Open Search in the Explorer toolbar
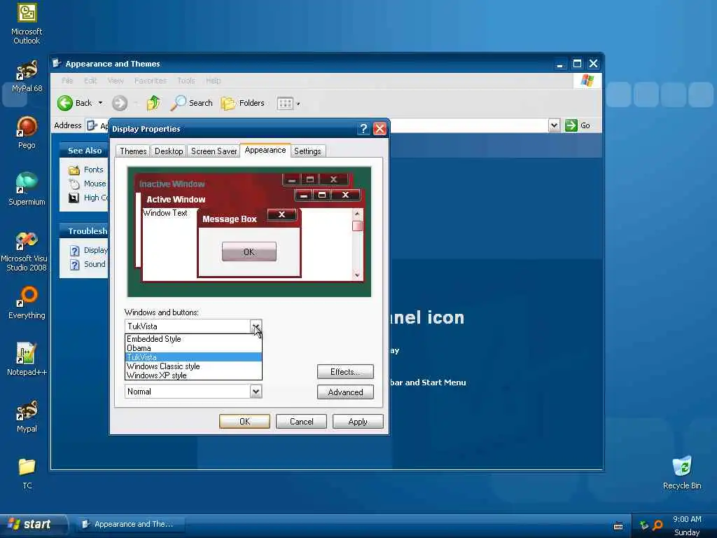717x538 pixels. pyautogui.click(x=192, y=103)
